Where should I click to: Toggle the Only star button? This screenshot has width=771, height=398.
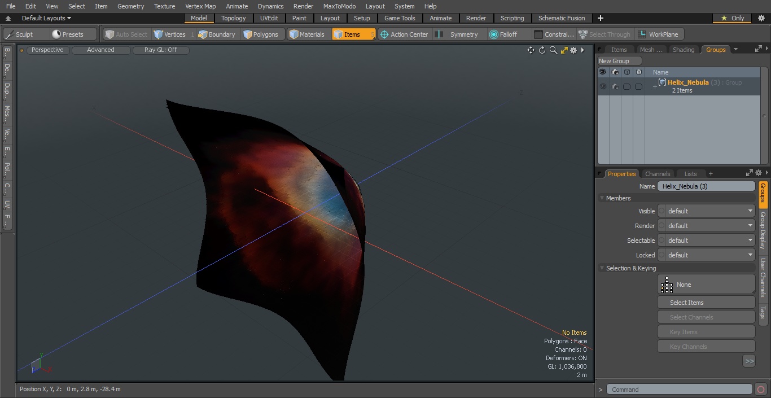(731, 18)
